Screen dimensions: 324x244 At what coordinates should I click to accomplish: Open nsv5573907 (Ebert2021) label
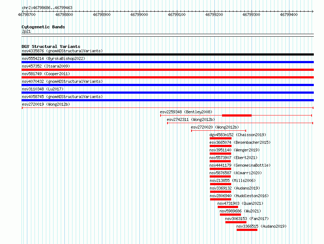pyautogui.click(x=233, y=158)
